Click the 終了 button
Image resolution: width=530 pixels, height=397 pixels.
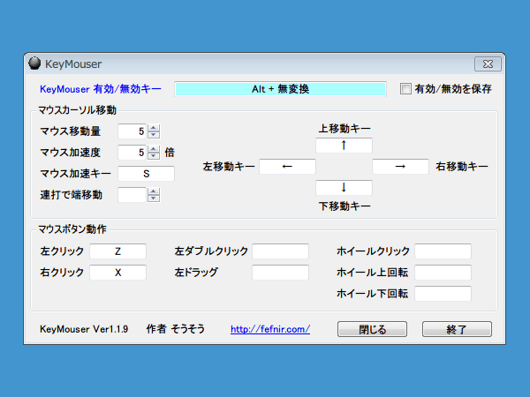click(457, 329)
